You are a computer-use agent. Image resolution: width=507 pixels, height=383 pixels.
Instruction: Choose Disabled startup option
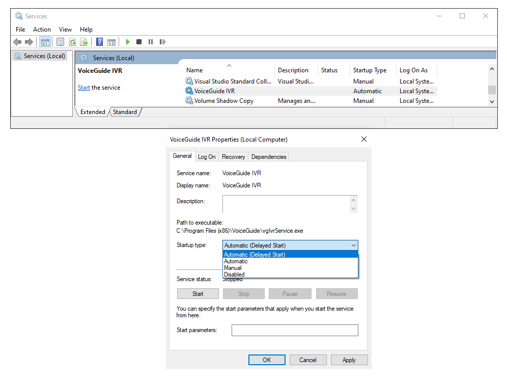(x=290, y=275)
